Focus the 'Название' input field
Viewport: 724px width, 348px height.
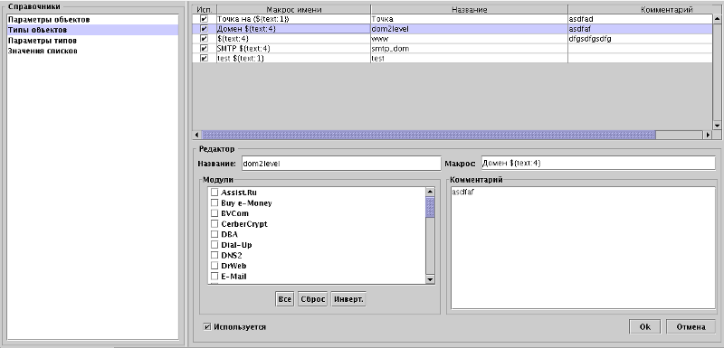(341, 164)
